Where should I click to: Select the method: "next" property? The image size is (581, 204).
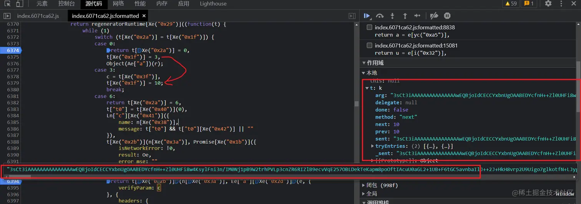tap(396, 117)
